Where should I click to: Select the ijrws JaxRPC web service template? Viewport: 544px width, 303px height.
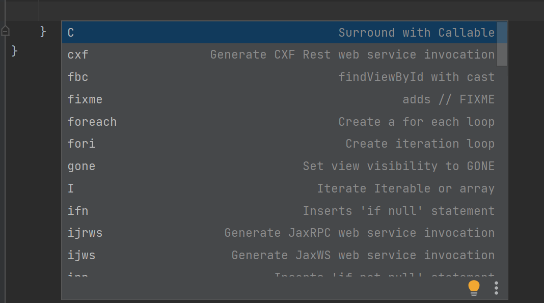pos(280,233)
